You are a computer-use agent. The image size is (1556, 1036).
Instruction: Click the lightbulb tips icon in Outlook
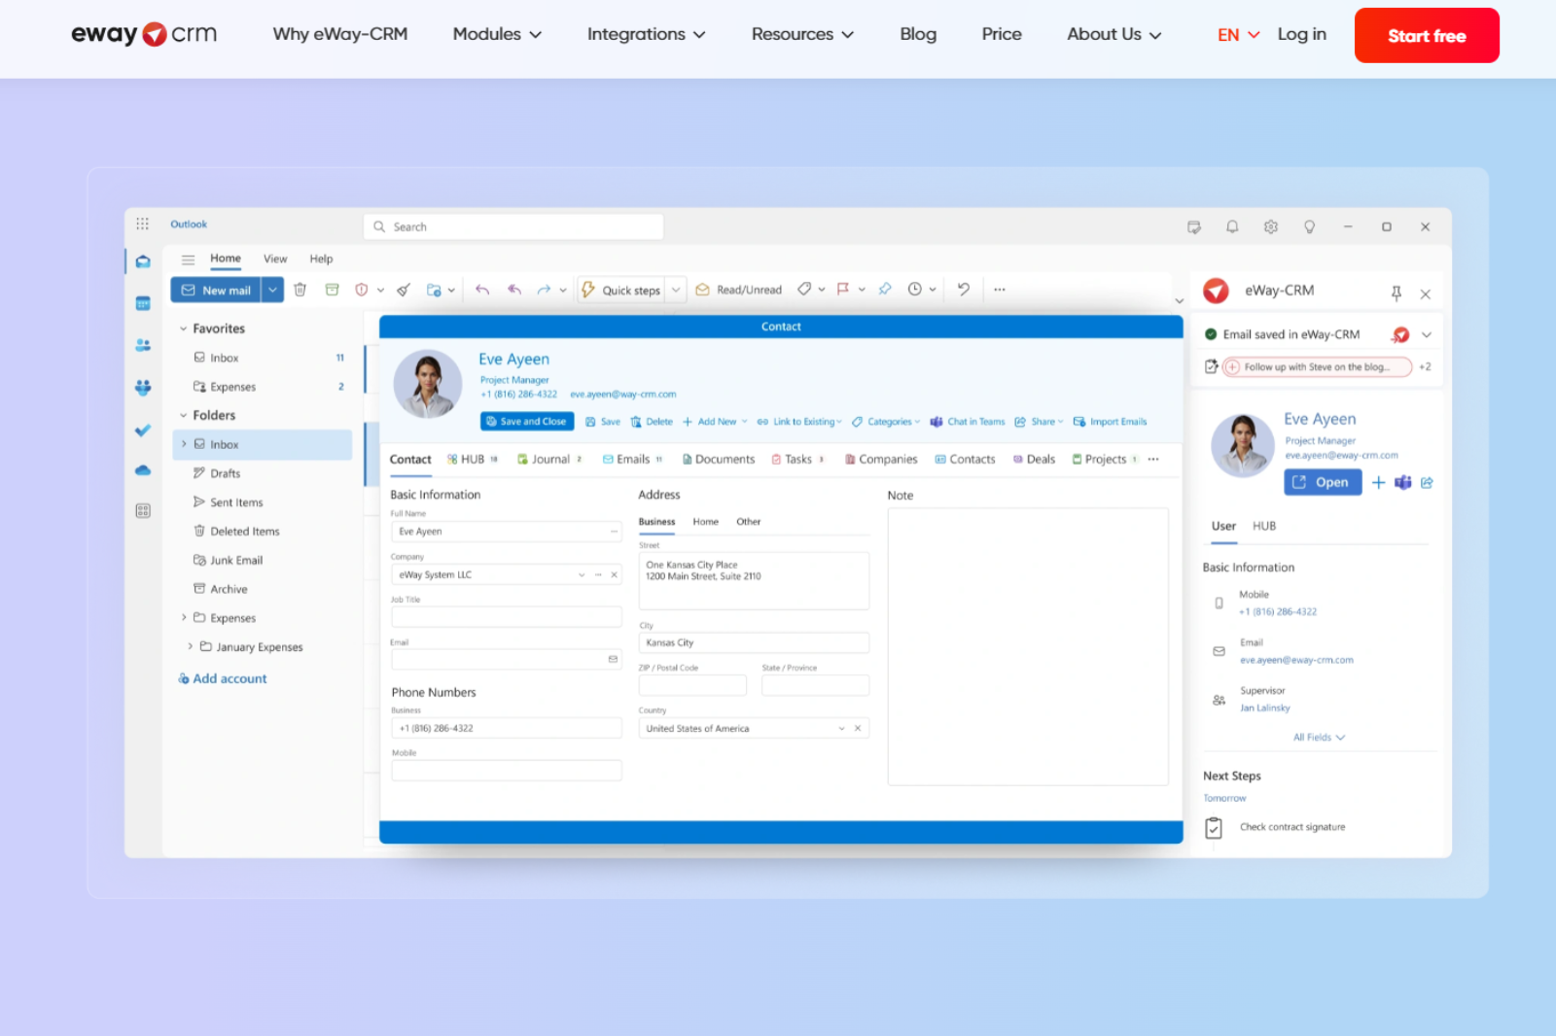[1310, 226]
